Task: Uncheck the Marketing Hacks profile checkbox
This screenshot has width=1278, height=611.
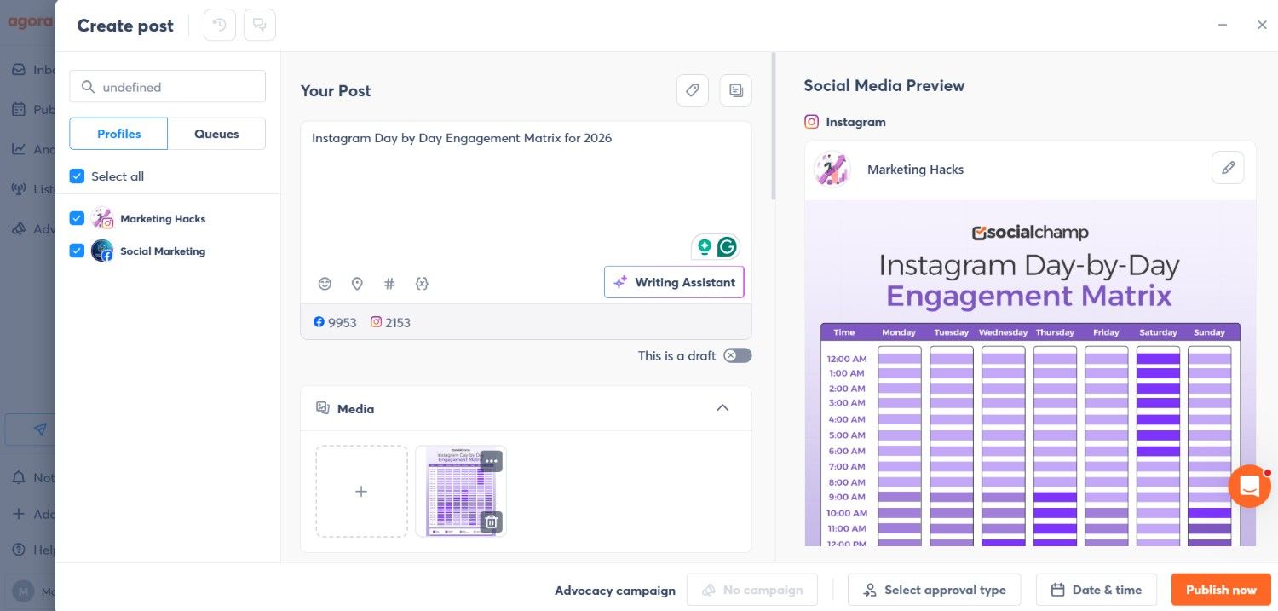Action: coord(77,218)
